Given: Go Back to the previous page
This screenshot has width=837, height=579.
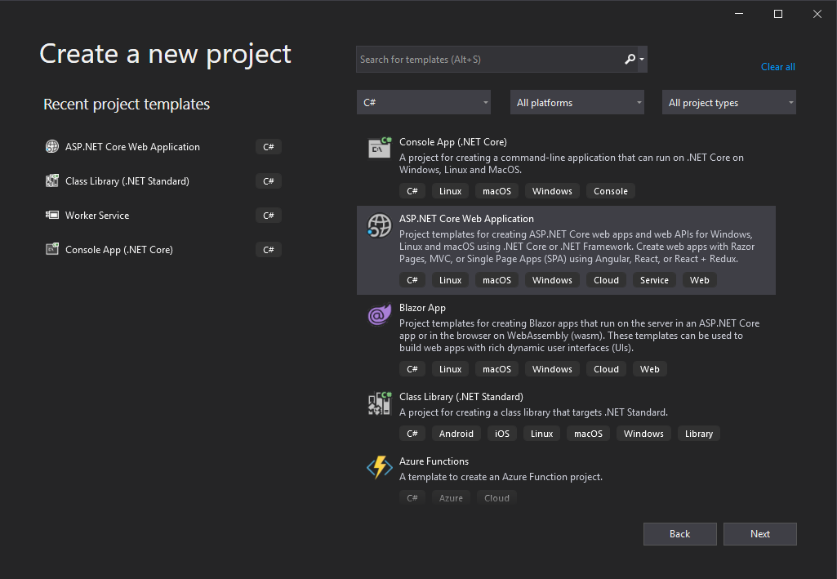Looking at the screenshot, I should 679,534.
